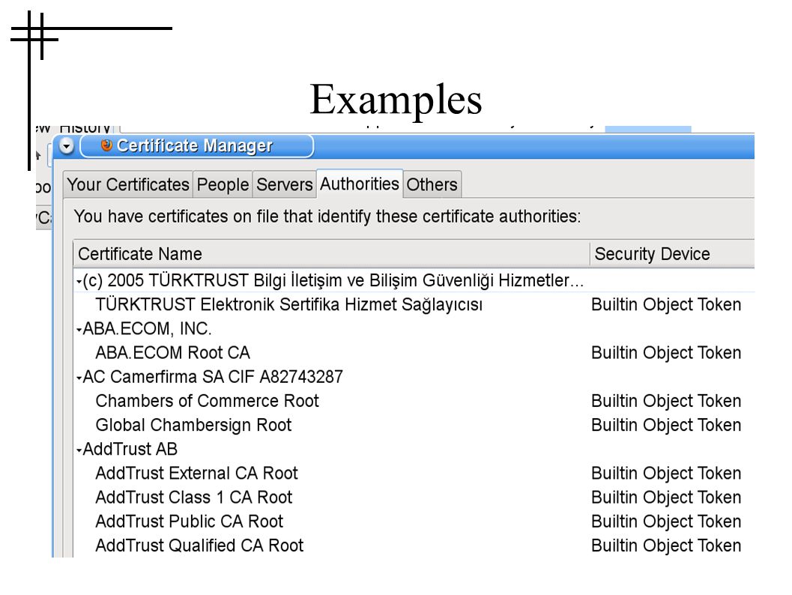This screenshot has height=595, width=792.
Task: Click Builtin Object Token for Global Chambersign Root
Action: click(666, 425)
